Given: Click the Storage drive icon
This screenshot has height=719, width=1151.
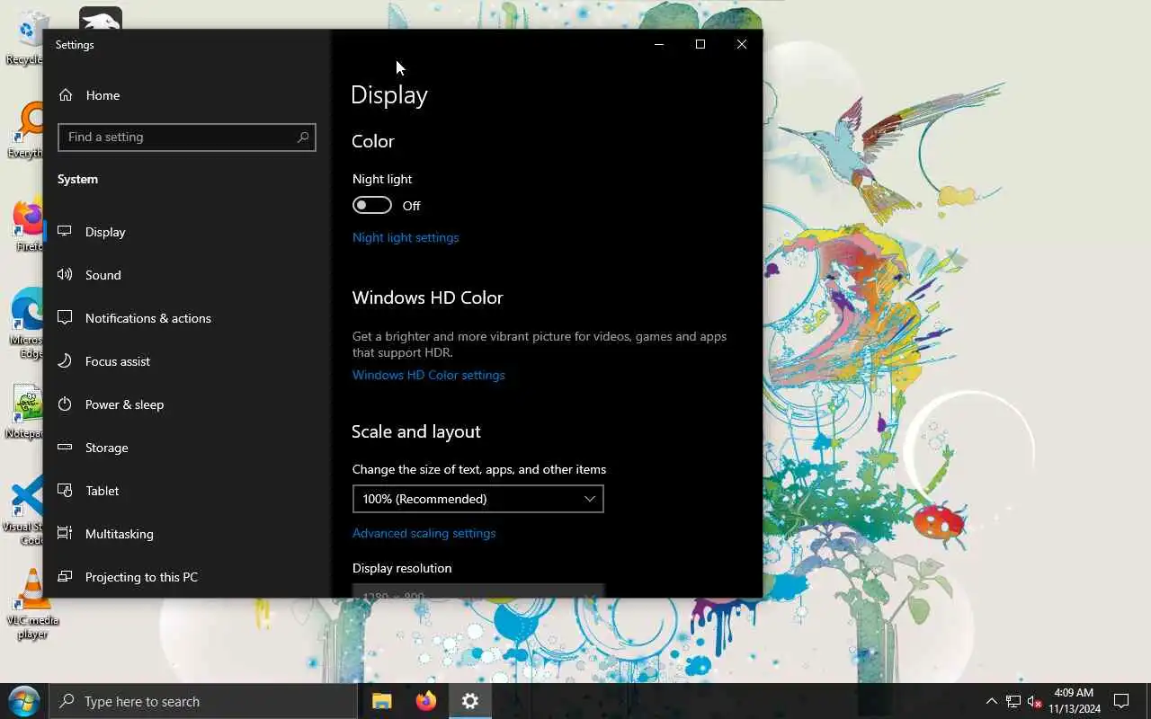Looking at the screenshot, I should [x=65, y=447].
